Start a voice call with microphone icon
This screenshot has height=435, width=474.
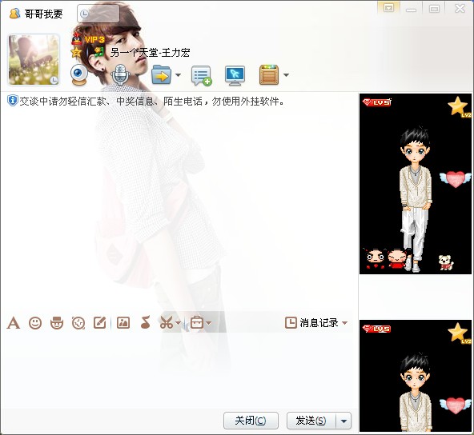click(120, 74)
